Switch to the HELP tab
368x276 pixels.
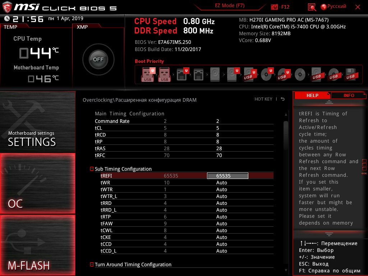click(x=312, y=95)
